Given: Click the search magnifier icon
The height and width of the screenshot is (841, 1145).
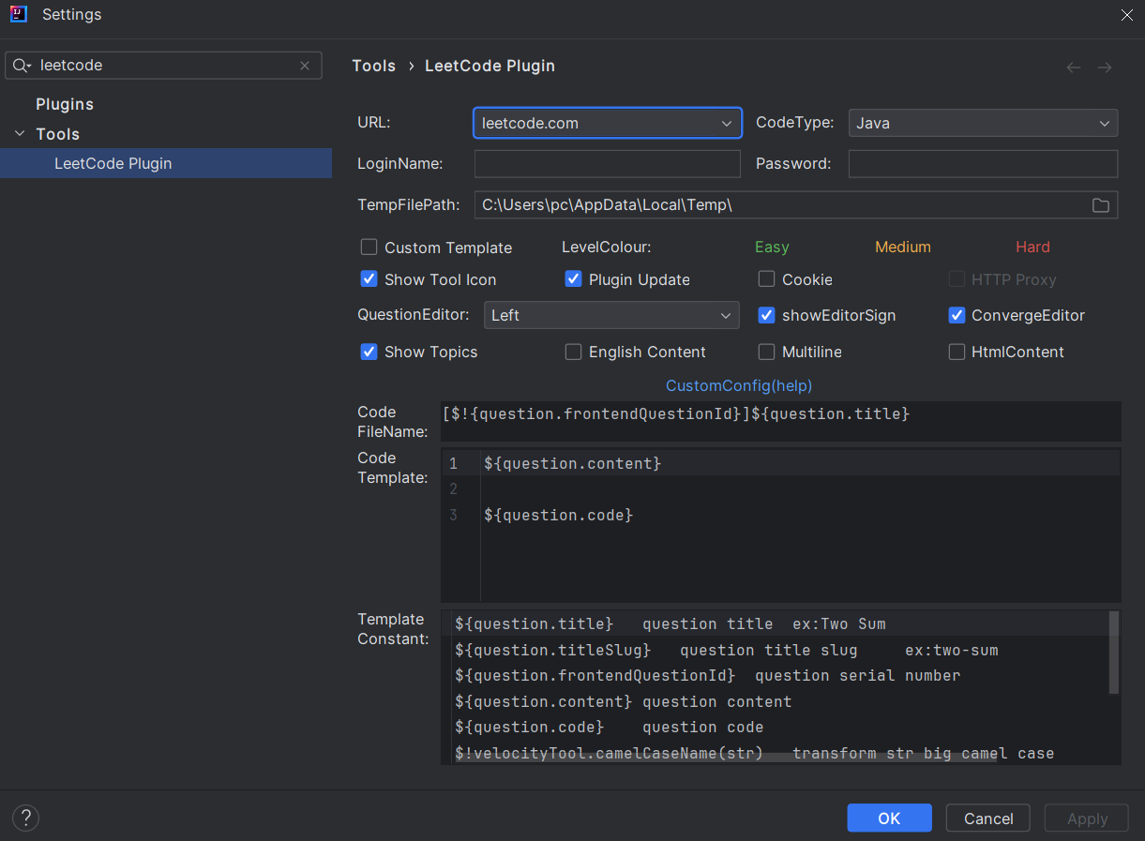Looking at the screenshot, I should 21,65.
